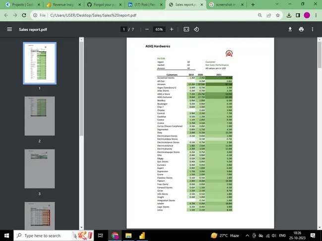Click the 65% zoom level field
Screen dimensions: 322x241
pos(159,29)
